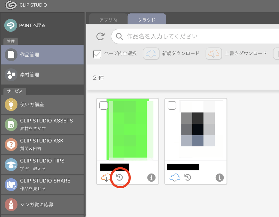Open version history of the grayscale work
The image size is (279, 217).
point(188,177)
